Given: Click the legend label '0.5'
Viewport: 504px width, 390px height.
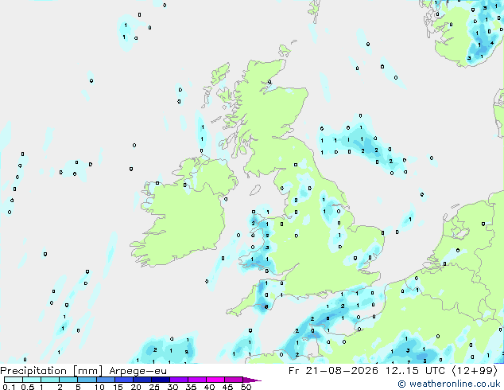Looking at the screenshot, I should click(28, 387).
